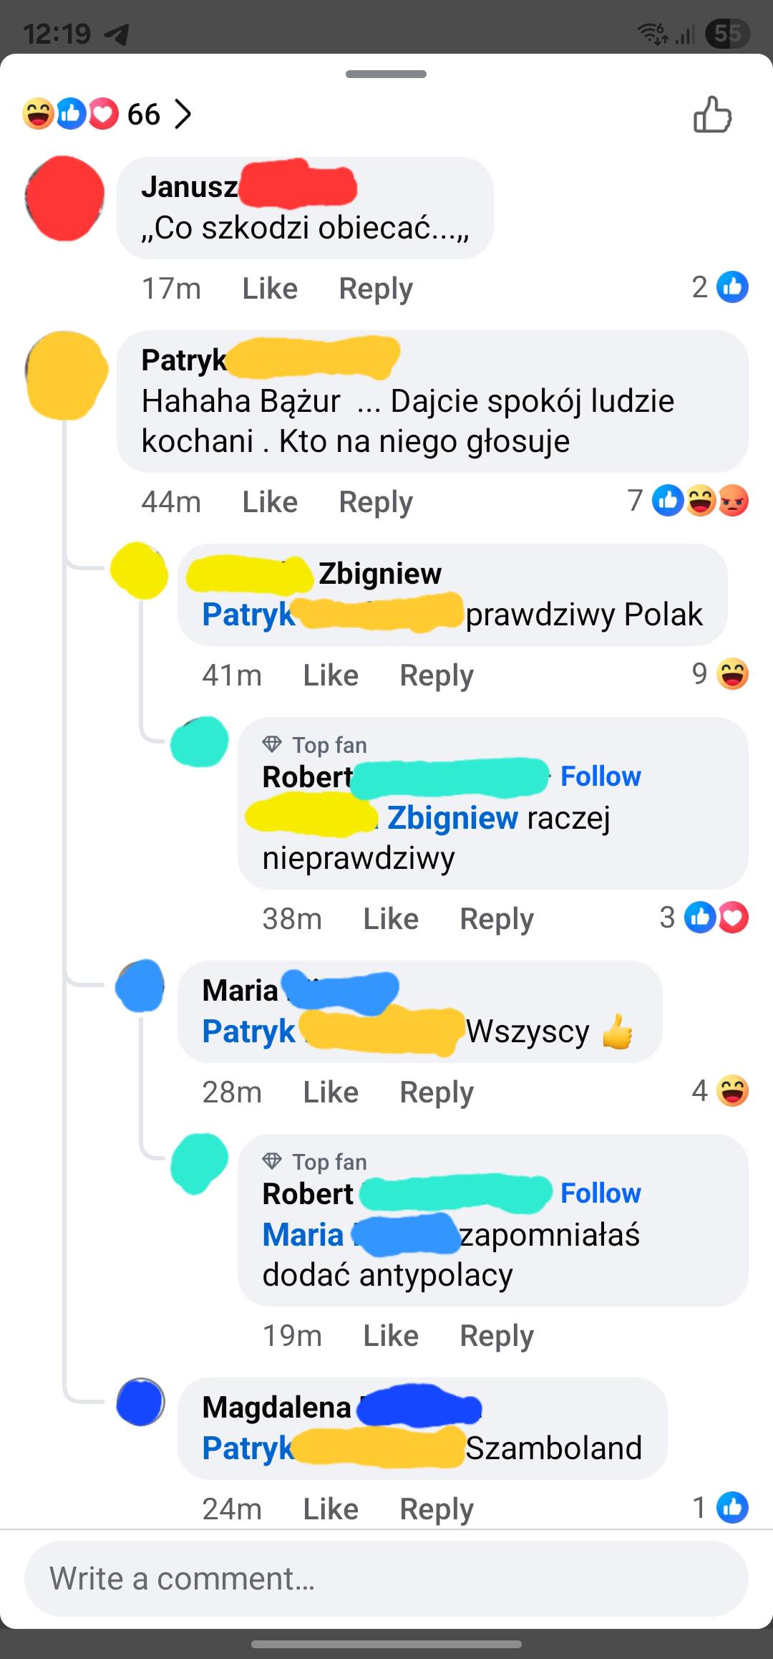This screenshot has width=773, height=1659.
Task: View the 7 reactions on Patryk's comment
Action: pyautogui.click(x=688, y=501)
